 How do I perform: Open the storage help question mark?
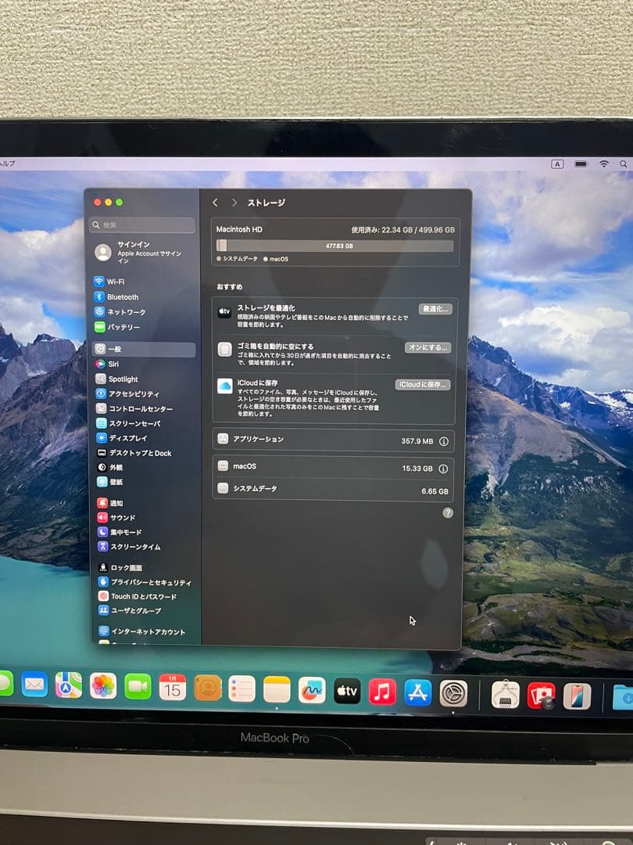tap(447, 512)
